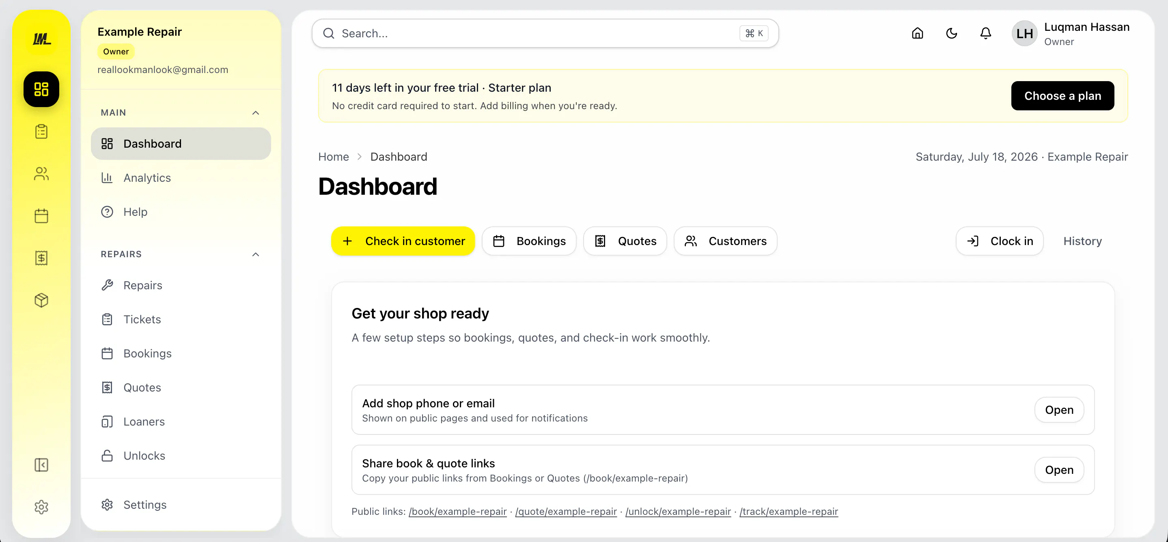This screenshot has width=1168, height=542.
Task: Click Home in the breadcrumb
Action: pos(333,157)
